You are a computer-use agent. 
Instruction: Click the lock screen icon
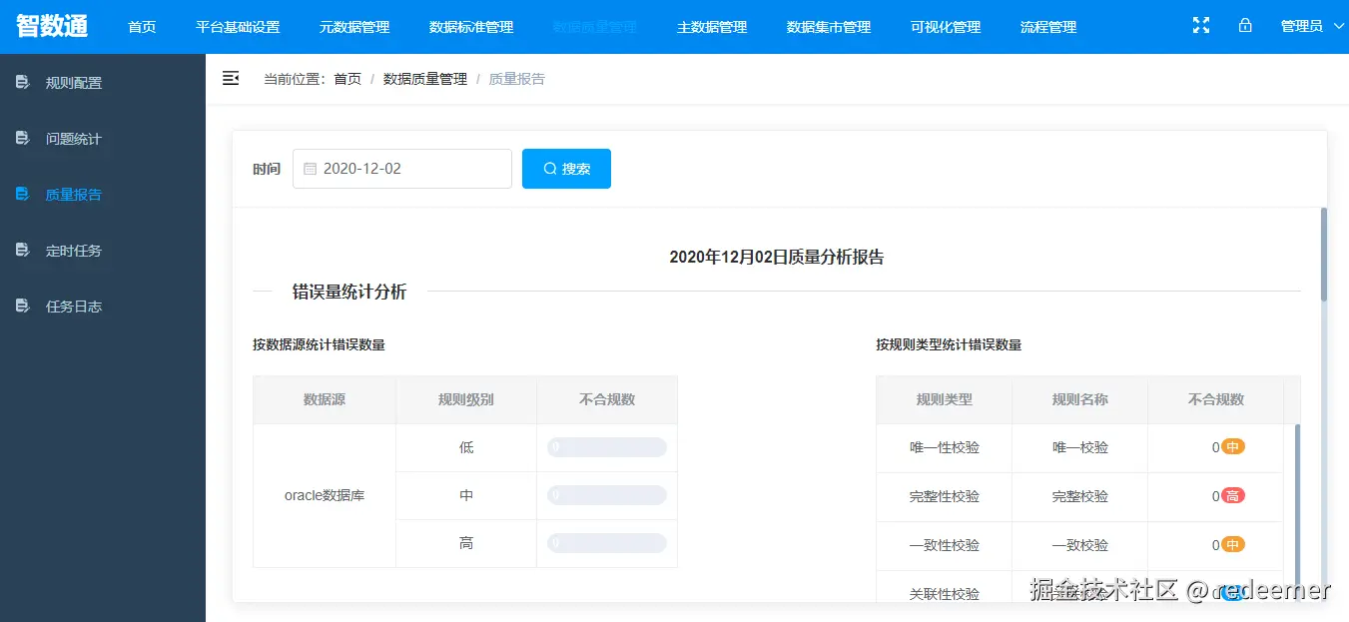[x=1245, y=26]
